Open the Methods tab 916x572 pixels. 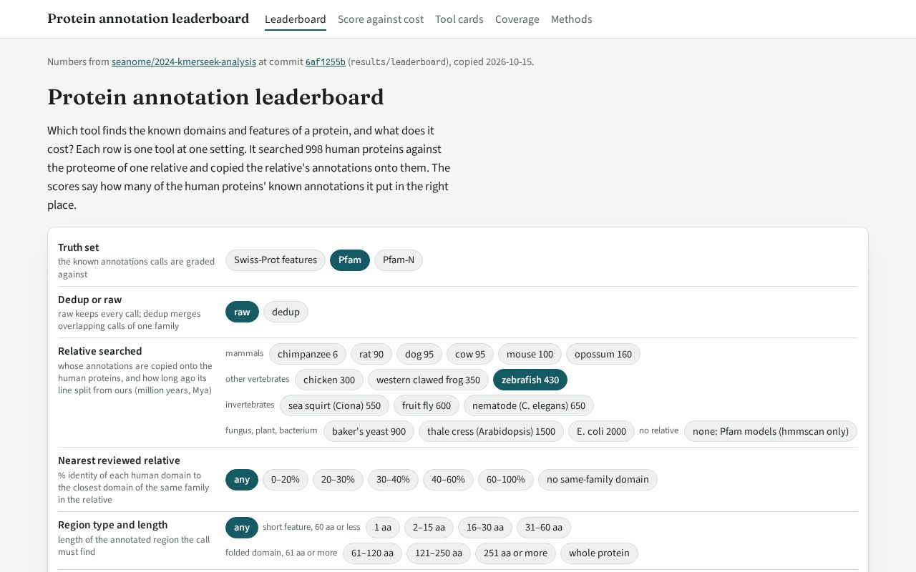[x=572, y=19]
